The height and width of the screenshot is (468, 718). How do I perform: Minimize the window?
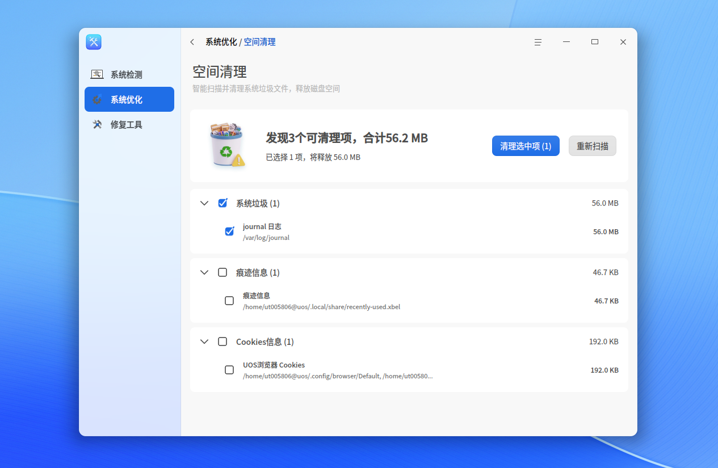pos(566,42)
